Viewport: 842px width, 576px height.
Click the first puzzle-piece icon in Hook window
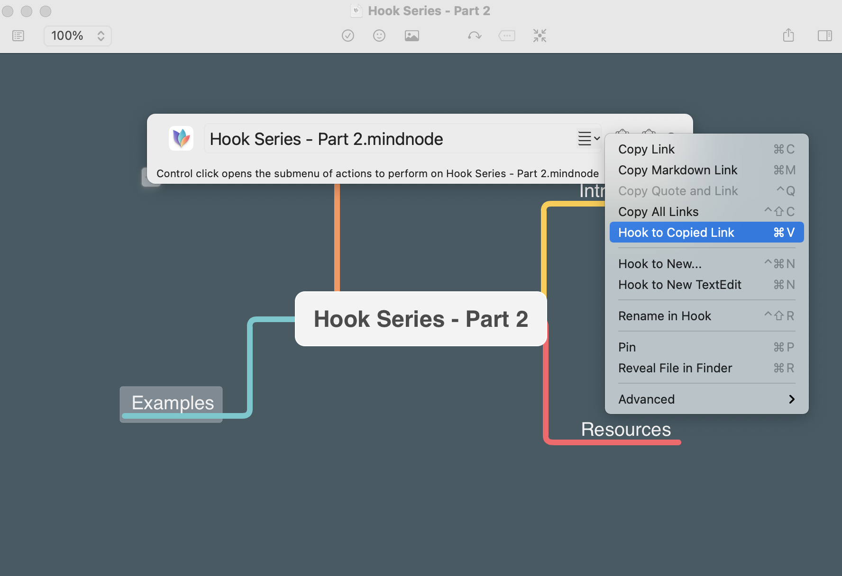coord(622,132)
